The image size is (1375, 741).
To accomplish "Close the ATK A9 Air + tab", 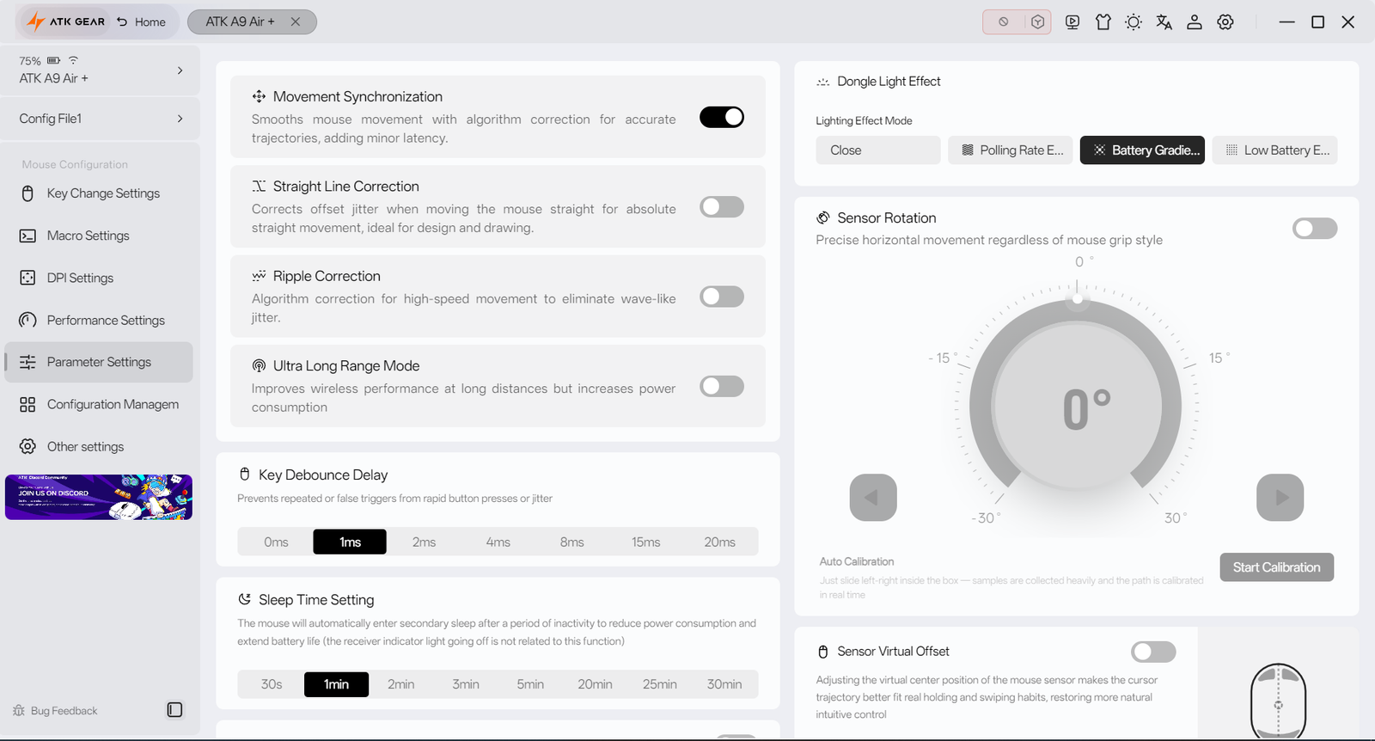I will pos(295,22).
